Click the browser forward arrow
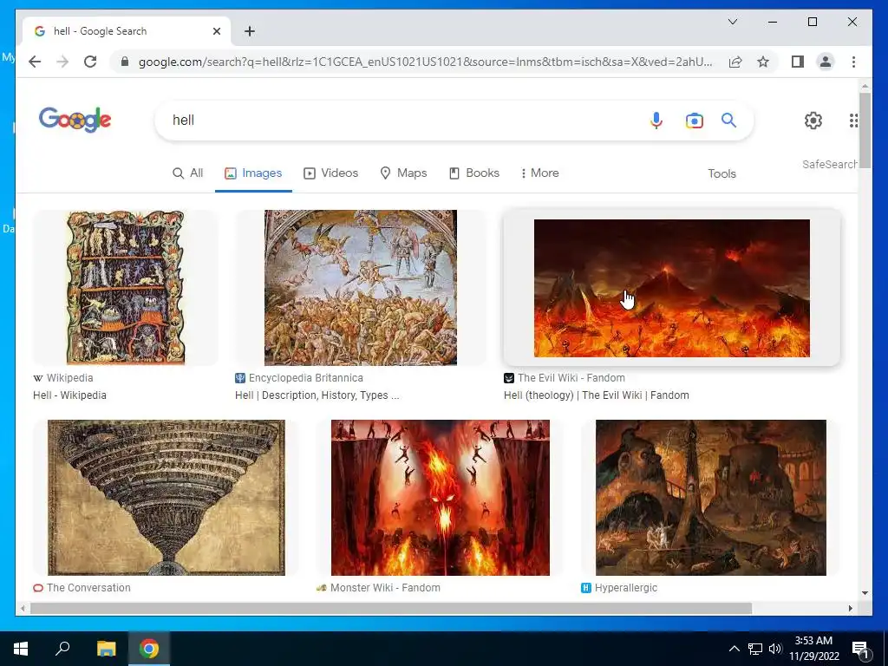The image size is (888, 666). click(x=62, y=62)
